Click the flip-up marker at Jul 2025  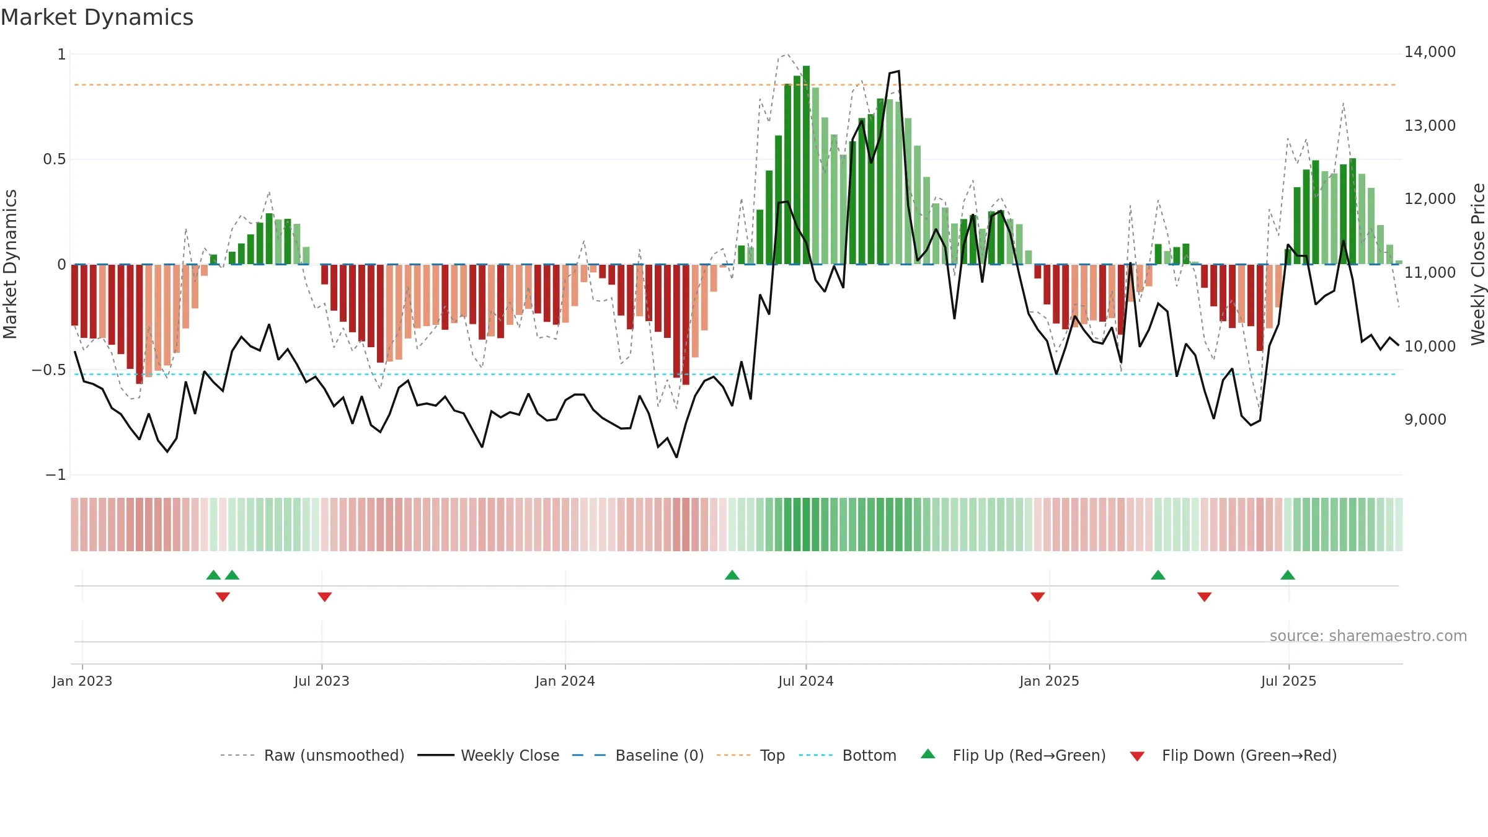click(1288, 575)
